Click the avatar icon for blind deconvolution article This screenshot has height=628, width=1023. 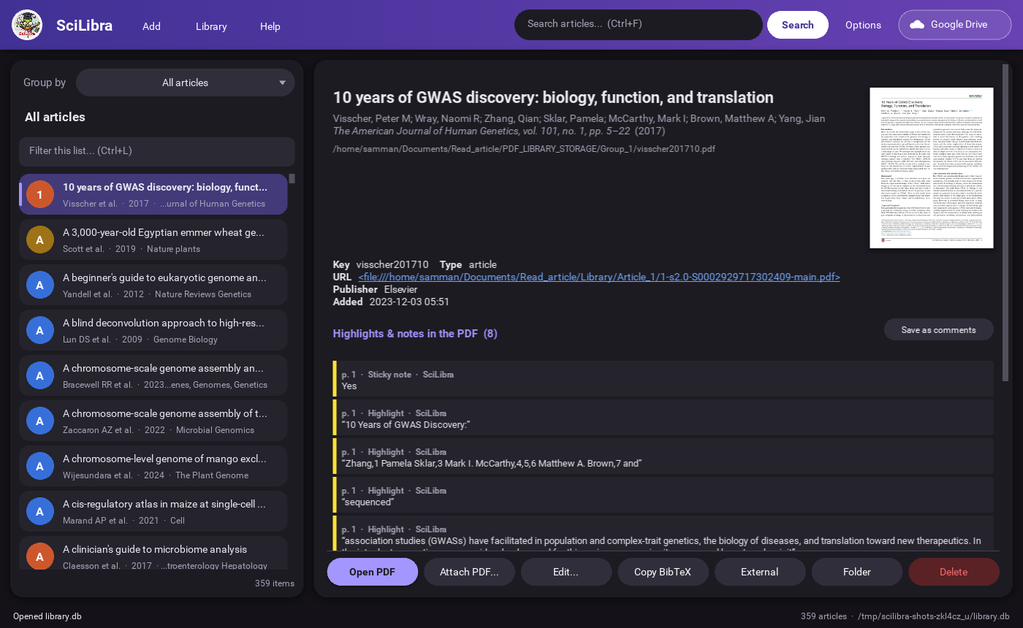40,331
